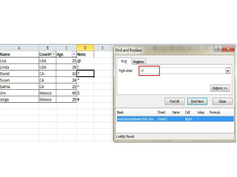Click the cell containing Liza
This screenshot has height=177, width=237.
pyautogui.click(x=19, y=61)
